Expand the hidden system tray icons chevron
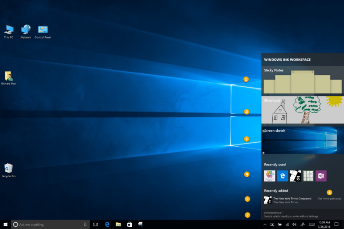This screenshot has width=344, height=229. click(265, 224)
